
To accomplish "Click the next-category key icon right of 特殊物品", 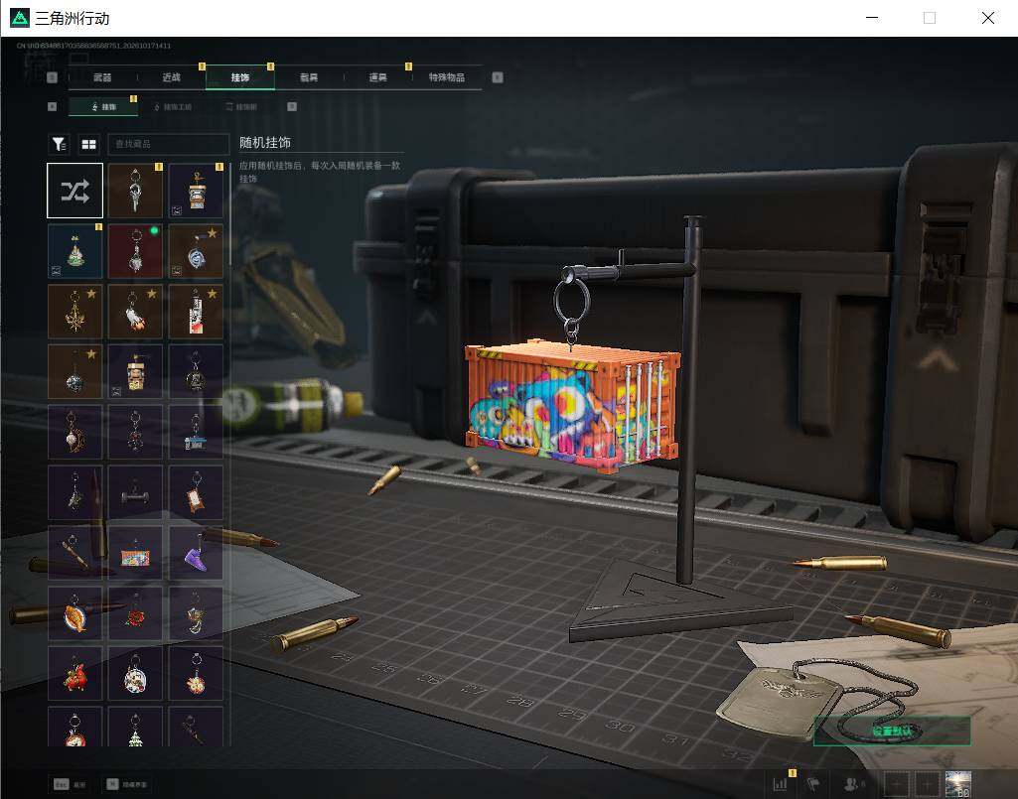I will click(498, 77).
